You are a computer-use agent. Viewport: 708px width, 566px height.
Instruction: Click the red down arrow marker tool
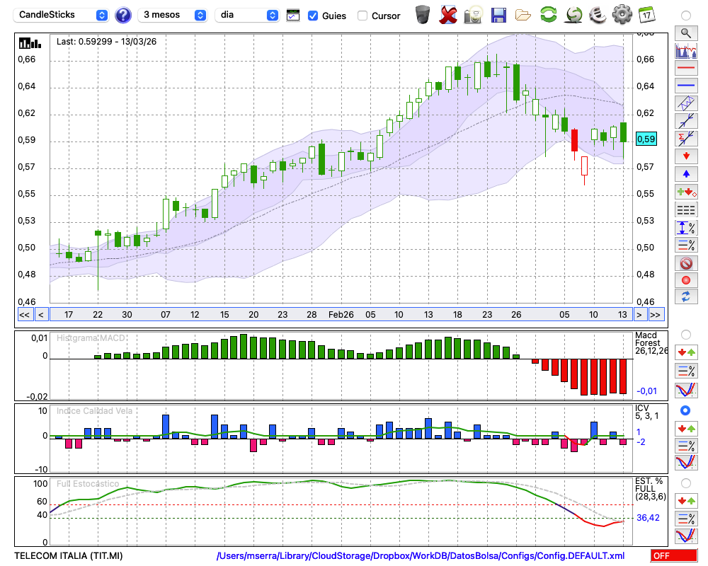[x=685, y=156]
